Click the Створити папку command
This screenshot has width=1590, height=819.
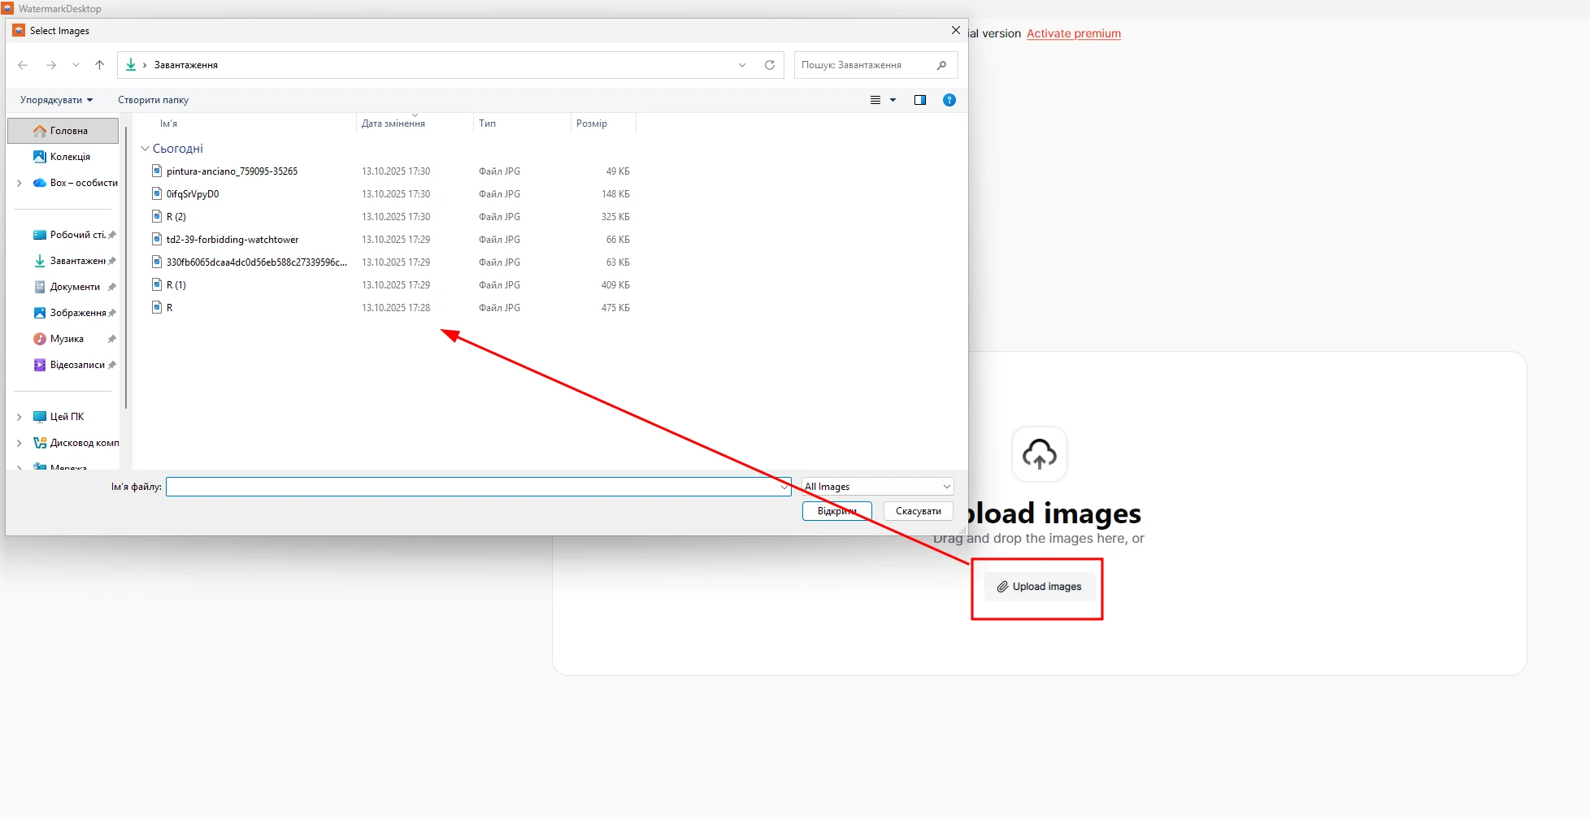coord(153,100)
